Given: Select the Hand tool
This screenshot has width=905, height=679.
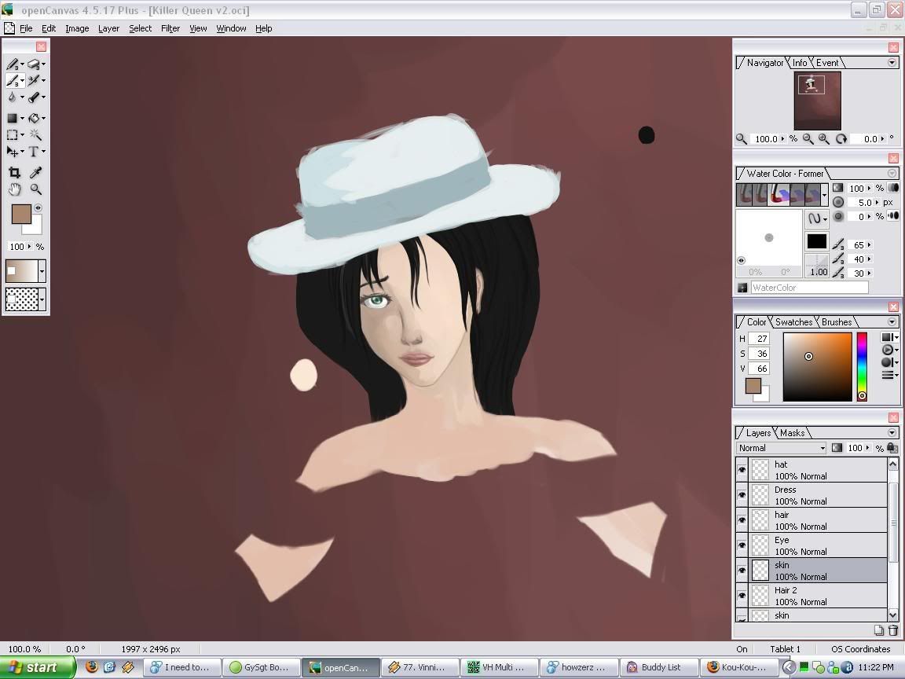Looking at the screenshot, I should click(14, 189).
